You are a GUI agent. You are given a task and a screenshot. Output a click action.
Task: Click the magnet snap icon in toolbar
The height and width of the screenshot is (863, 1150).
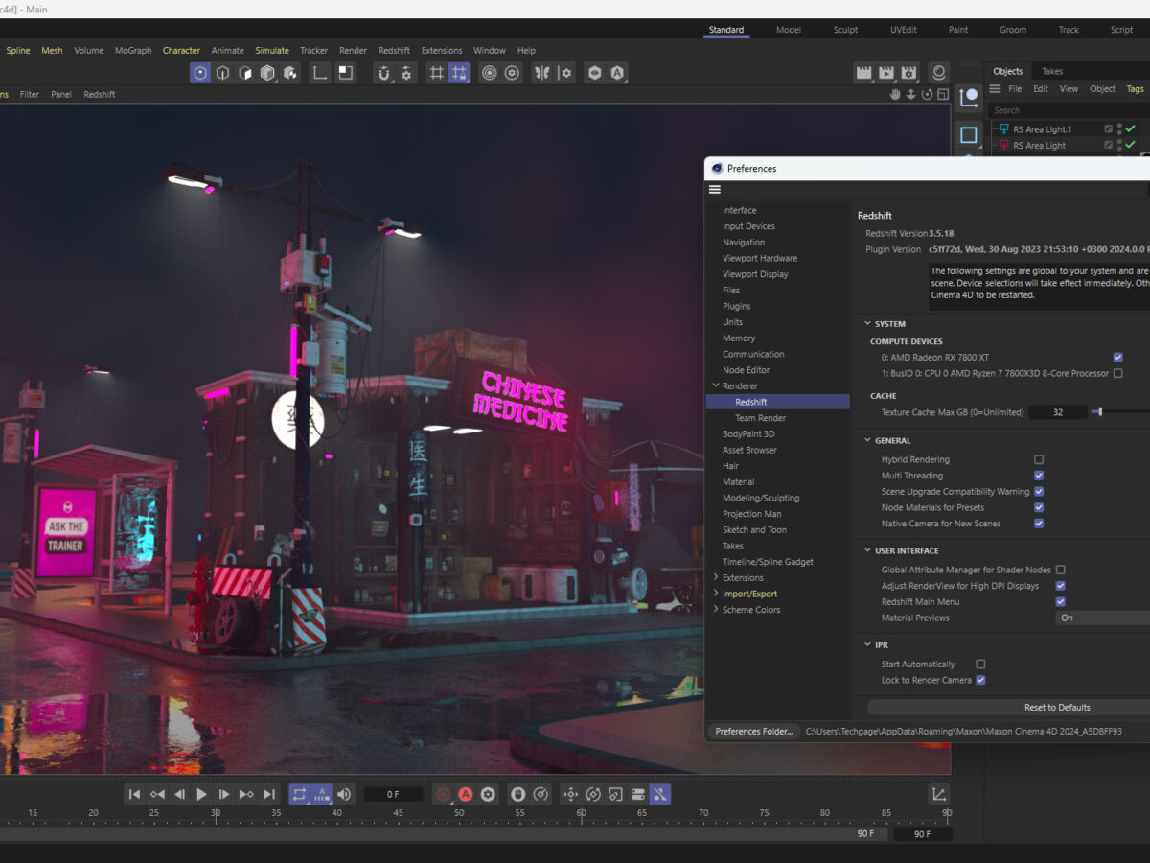tap(384, 73)
